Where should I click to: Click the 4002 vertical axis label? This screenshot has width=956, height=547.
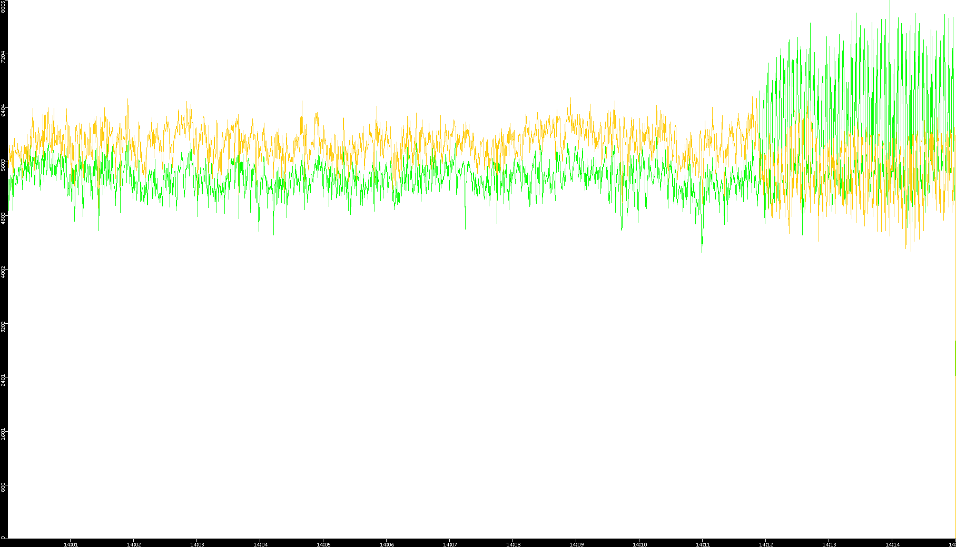pyautogui.click(x=4, y=273)
